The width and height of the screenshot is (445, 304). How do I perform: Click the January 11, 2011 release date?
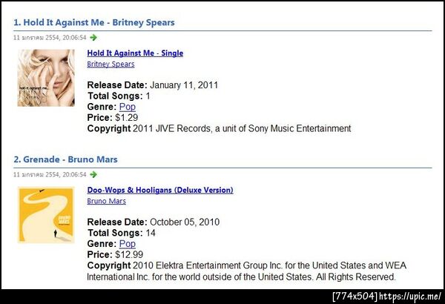coord(184,85)
